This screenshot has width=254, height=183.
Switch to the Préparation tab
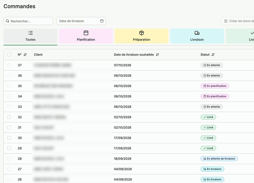coord(141,36)
